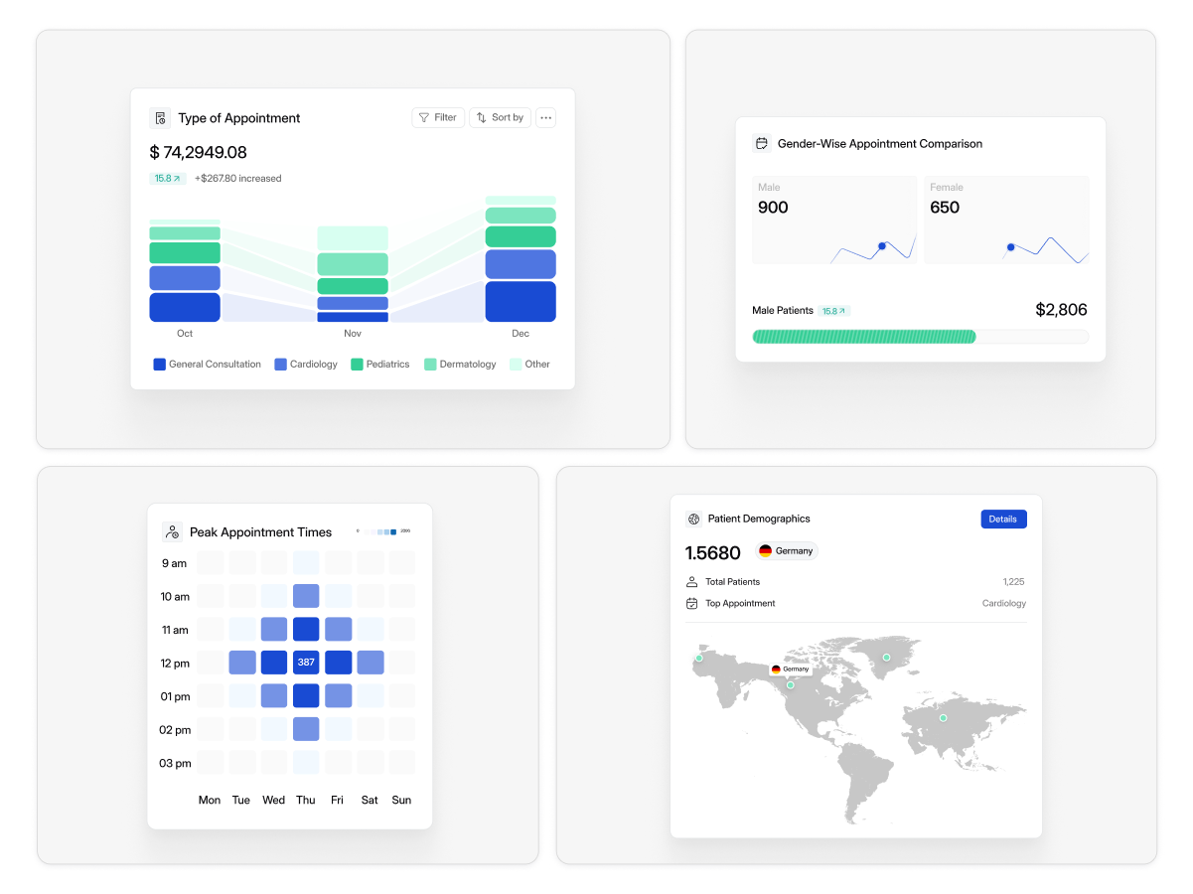Select the Pediatrics legend swatch
Image resolution: width=1193 pixels, height=894 pixels.
tap(357, 365)
